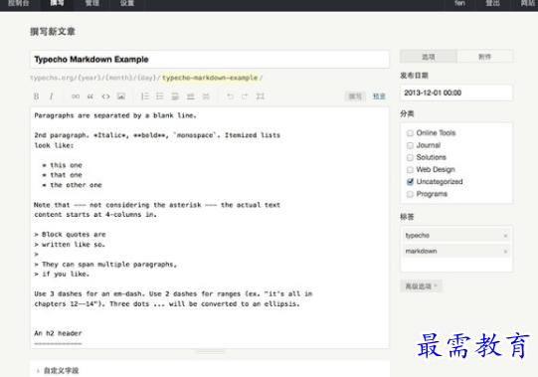
Task: Insert a heading using the heading icon
Action: pyautogui.click(x=175, y=96)
